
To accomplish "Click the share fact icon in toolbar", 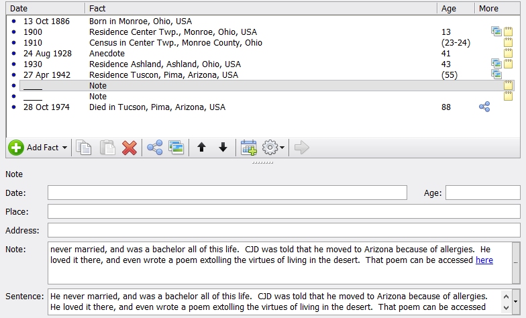I will [x=155, y=148].
